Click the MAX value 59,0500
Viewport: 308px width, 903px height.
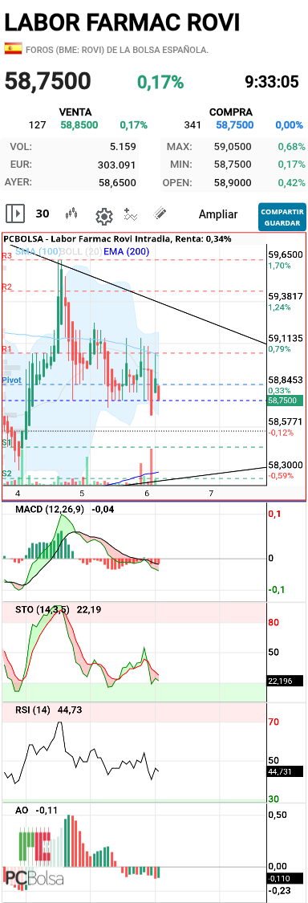(233, 147)
